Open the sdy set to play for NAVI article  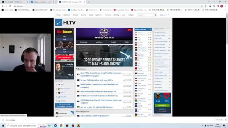(97, 107)
